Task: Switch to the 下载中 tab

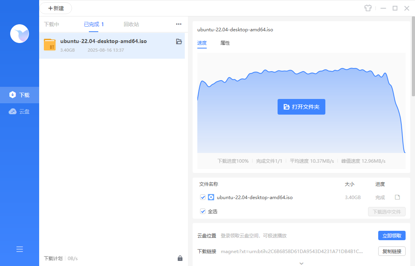Action: point(51,24)
